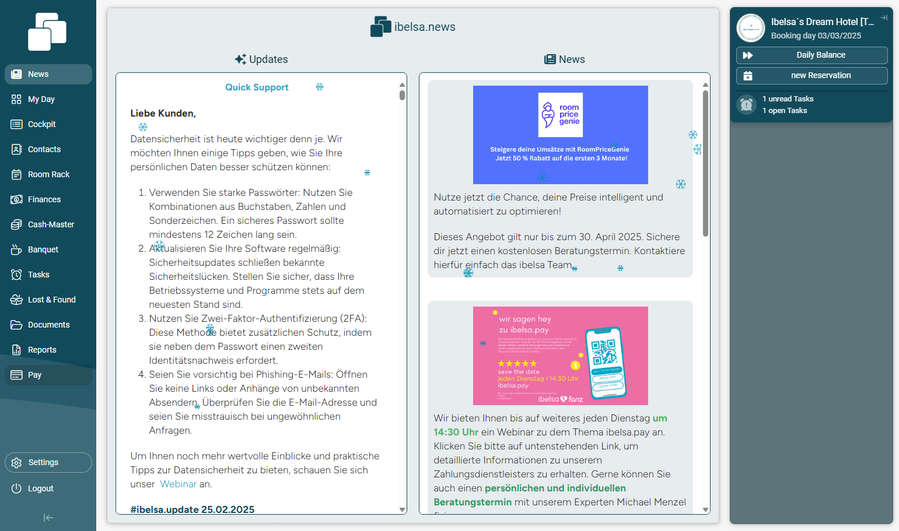The image size is (899, 531).
Task: Click the hotel avatar logo
Action: [751, 28]
